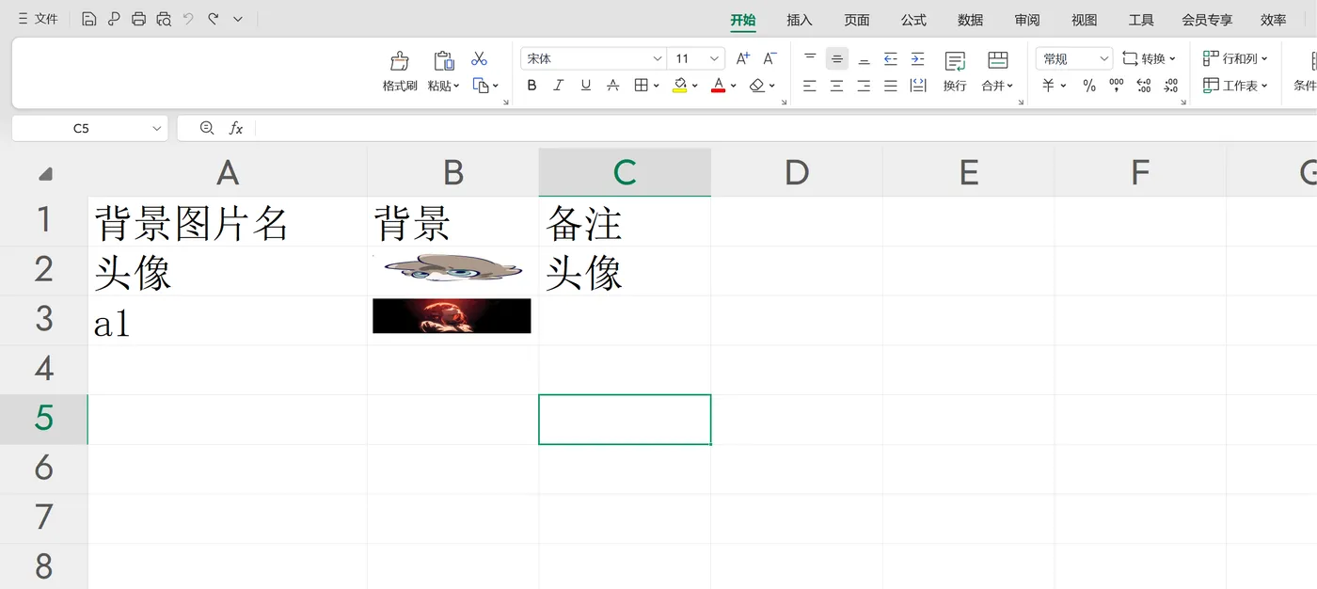Apply the red font color
Viewport: 1317px width, 589px height.
[718, 86]
